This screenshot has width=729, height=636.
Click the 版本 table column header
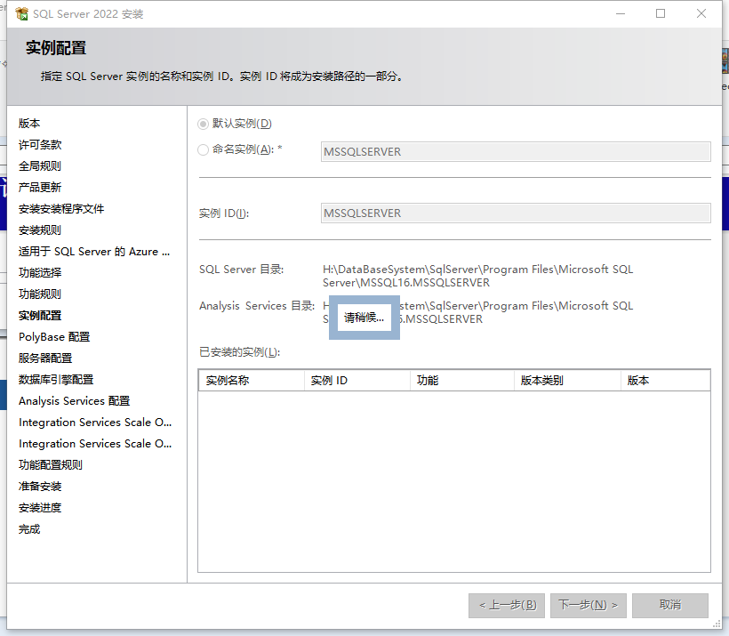[665, 381]
